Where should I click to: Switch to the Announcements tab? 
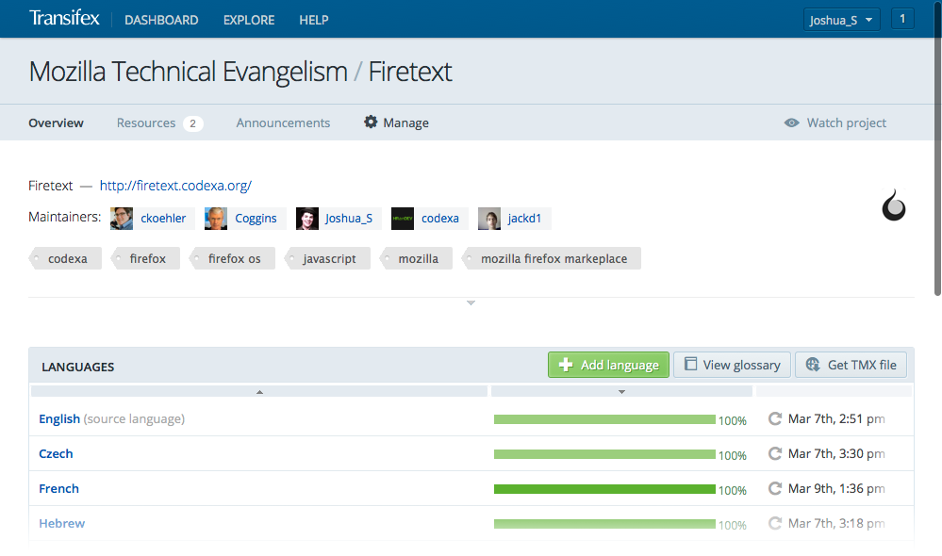(x=283, y=123)
